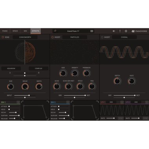Toggle power for Convomorph send effect
This screenshot has height=149, width=149.
[3, 37]
